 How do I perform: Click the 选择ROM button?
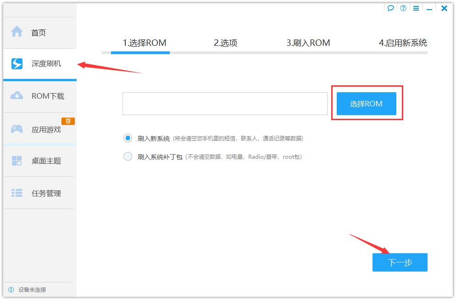tap(367, 104)
